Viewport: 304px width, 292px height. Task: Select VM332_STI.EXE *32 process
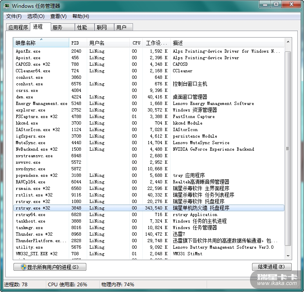pos(149,254)
